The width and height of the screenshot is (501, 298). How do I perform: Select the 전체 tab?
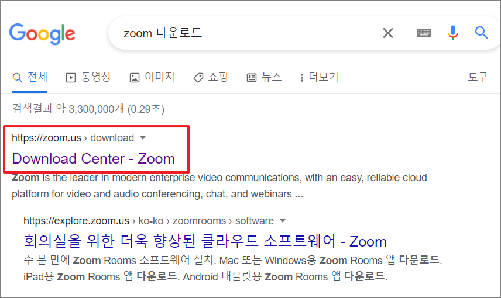(x=30, y=77)
